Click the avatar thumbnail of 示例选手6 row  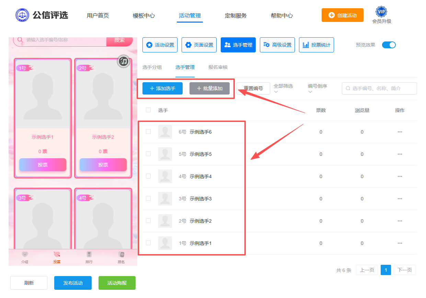tap(165, 132)
